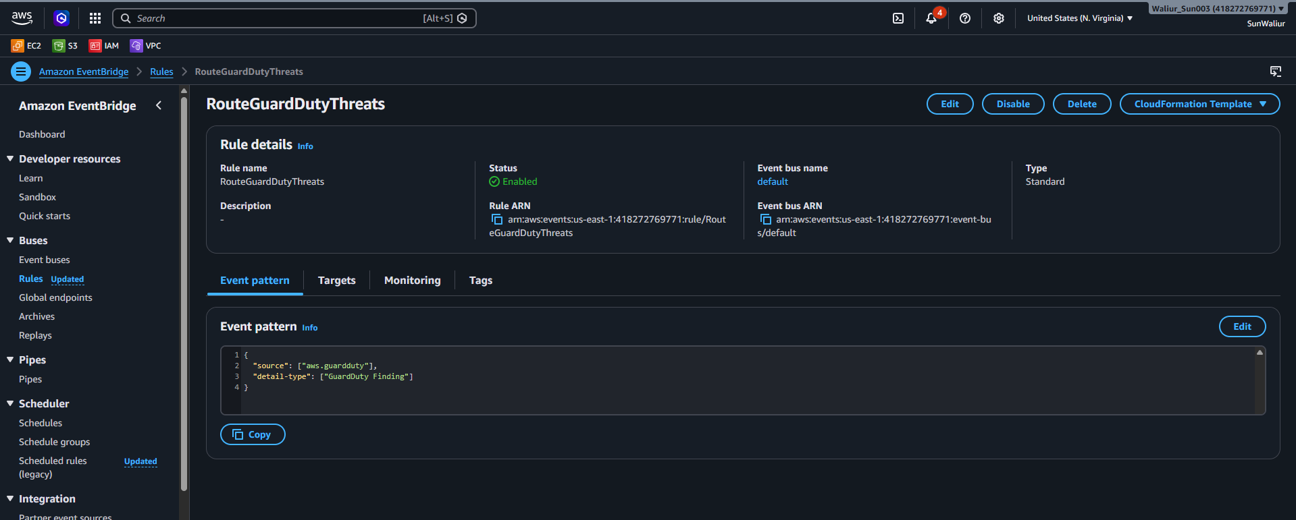Open the VPC service shortcut
Image resolution: width=1296 pixels, height=520 pixels.
tap(146, 46)
